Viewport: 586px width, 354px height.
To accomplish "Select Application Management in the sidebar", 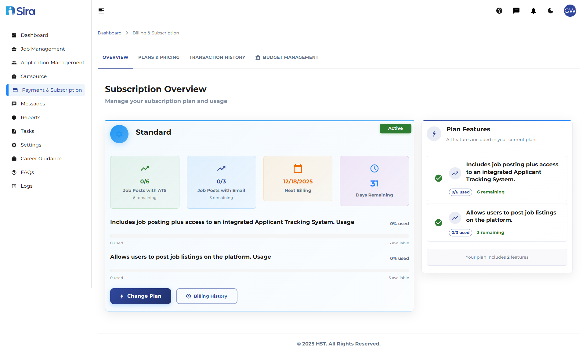I will coord(52,62).
